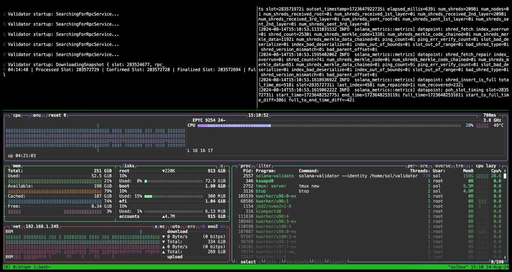Switch to tmux window 0:btop
Screen dimensions: 512x272
click(21, 267)
